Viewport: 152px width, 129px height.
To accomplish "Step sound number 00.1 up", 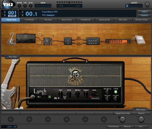I will click(23, 12).
